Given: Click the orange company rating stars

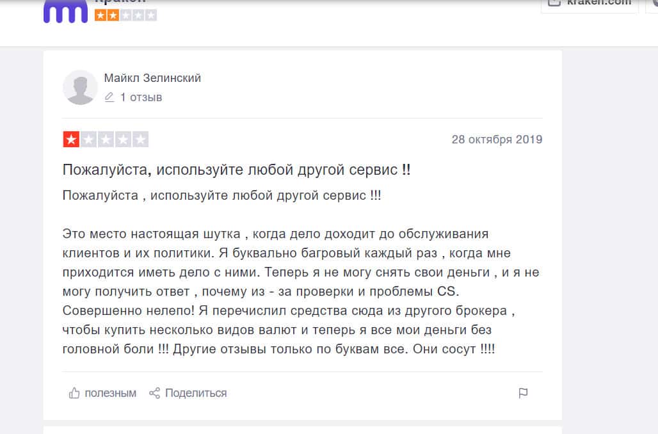Looking at the screenshot, I should (x=125, y=15).
